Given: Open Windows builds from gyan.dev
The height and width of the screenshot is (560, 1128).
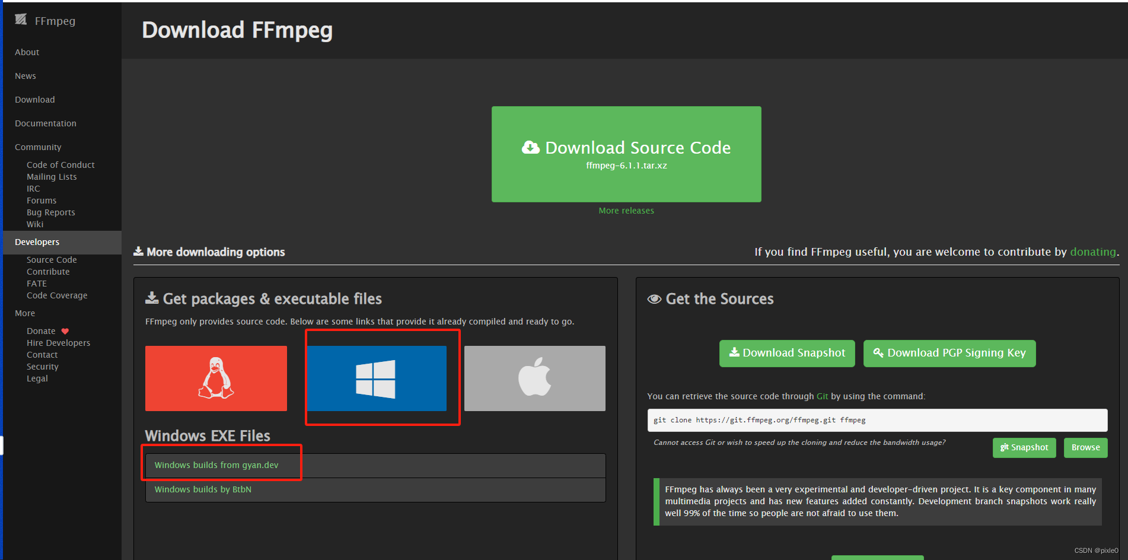Looking at the screenshot, I should pyautogui.click(x=216, y=465).
